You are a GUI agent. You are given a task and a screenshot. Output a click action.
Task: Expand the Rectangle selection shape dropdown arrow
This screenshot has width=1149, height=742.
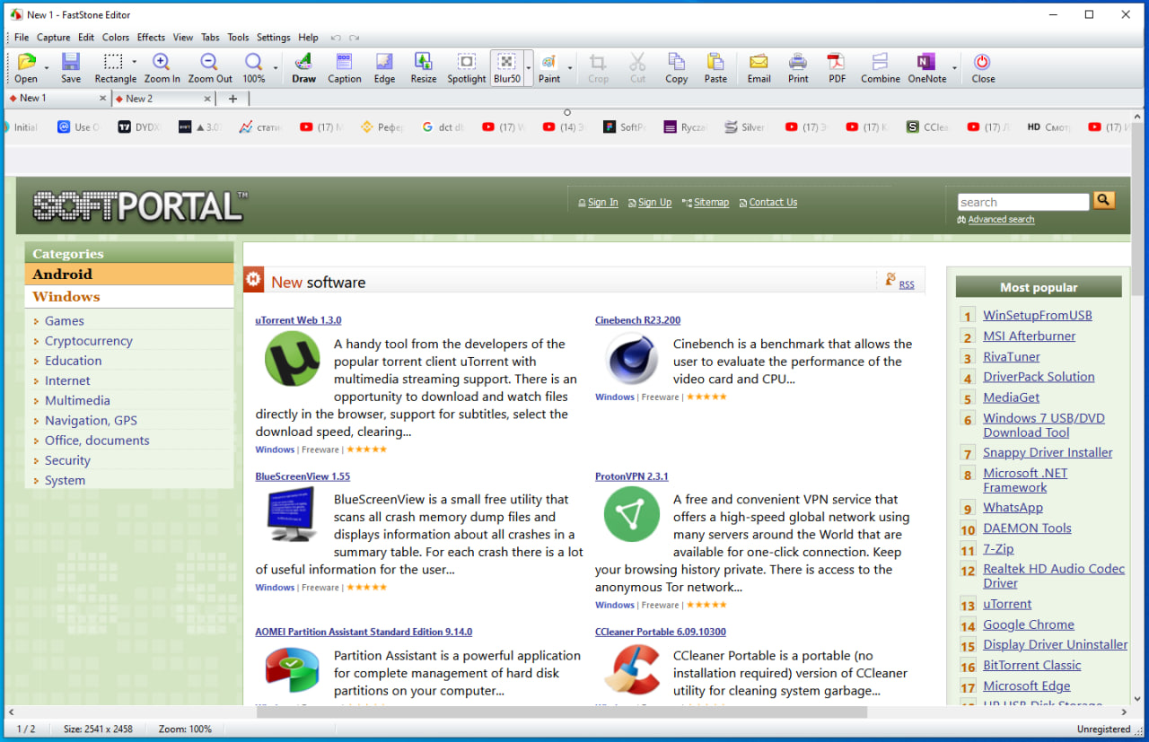pyautogui.click(x=134, y=63)
